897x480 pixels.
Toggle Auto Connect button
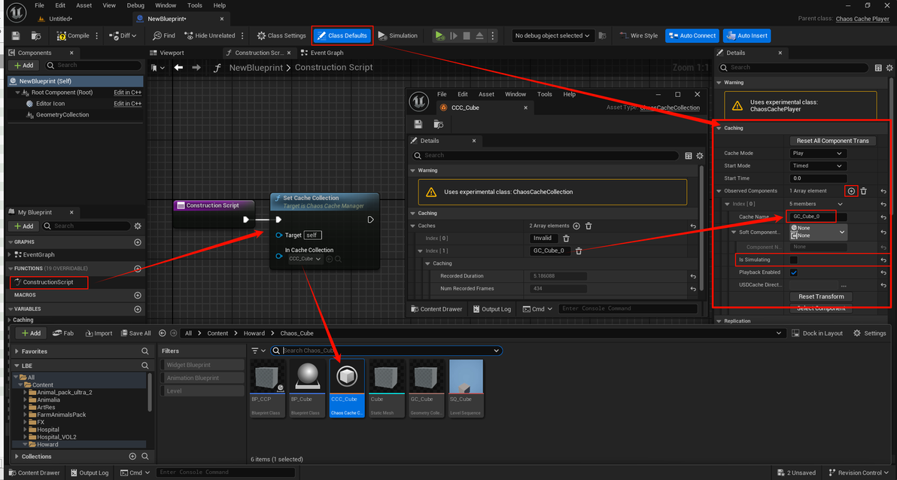692,35
